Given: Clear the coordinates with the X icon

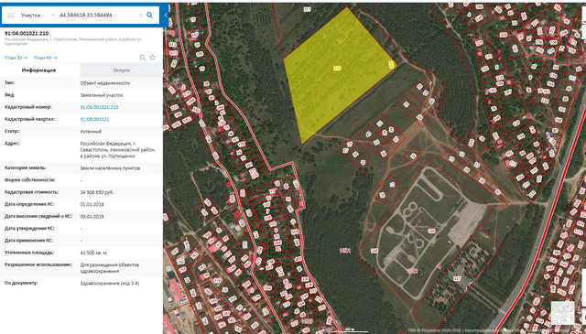Looking at the screenshot, I should (140, 15).
